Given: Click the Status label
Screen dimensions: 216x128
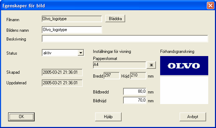Looking at the screenshot, I should 12,53.
